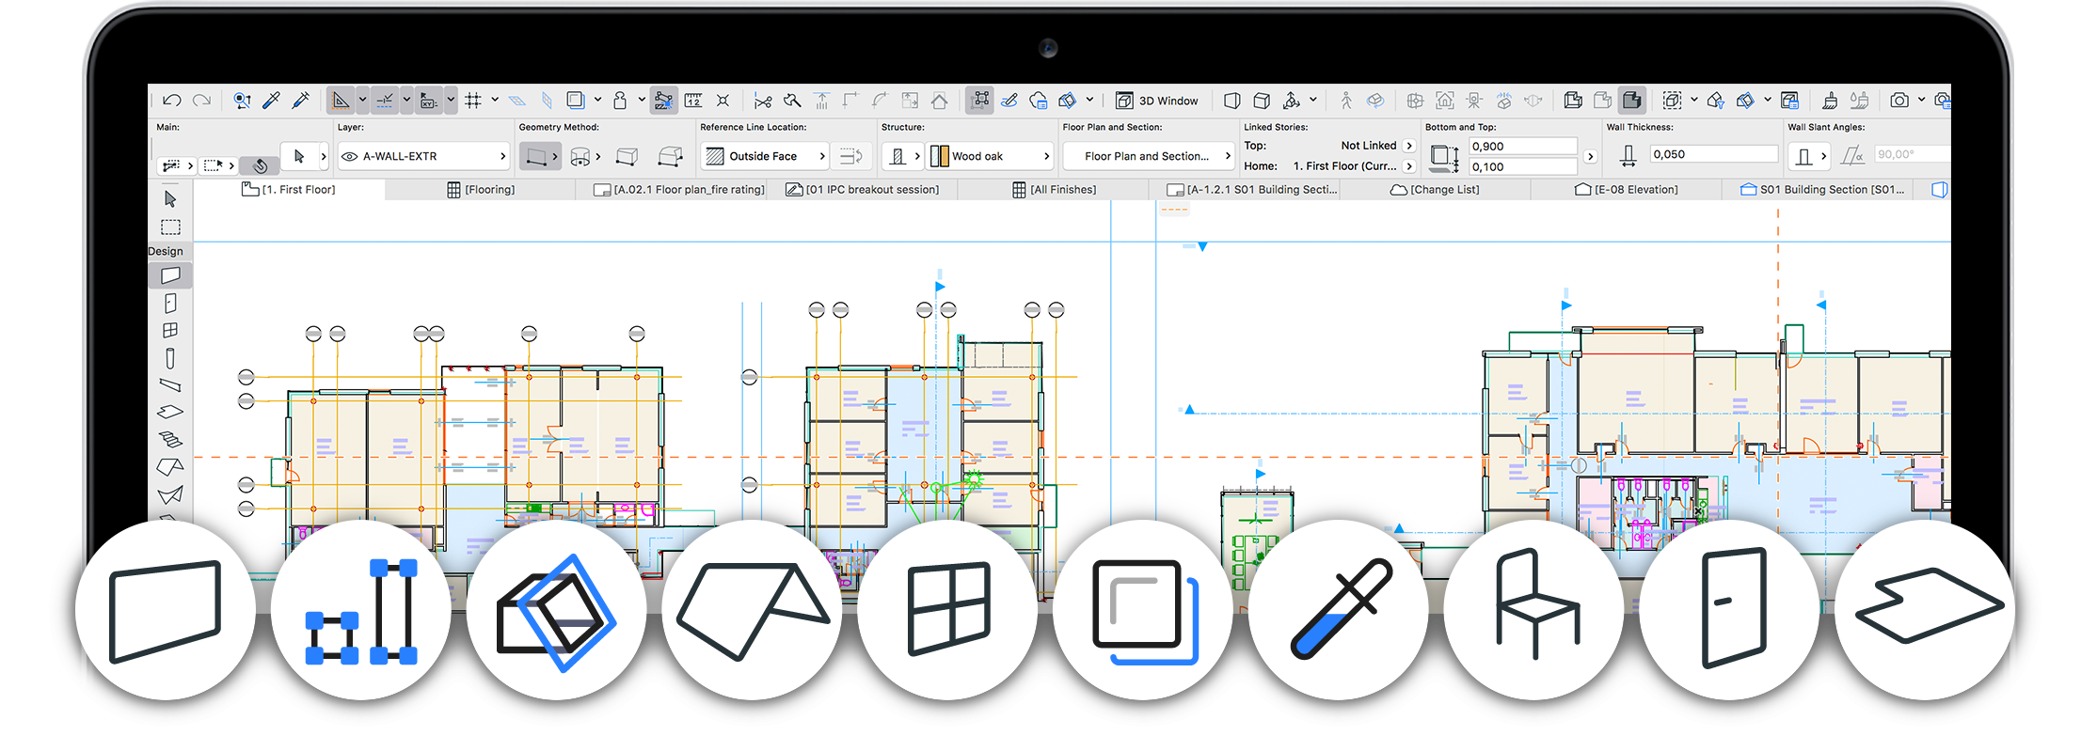This screenshot has width=2097, height=751.
Task: Switch to the [All Finishes] tab
Action: 1054,190
